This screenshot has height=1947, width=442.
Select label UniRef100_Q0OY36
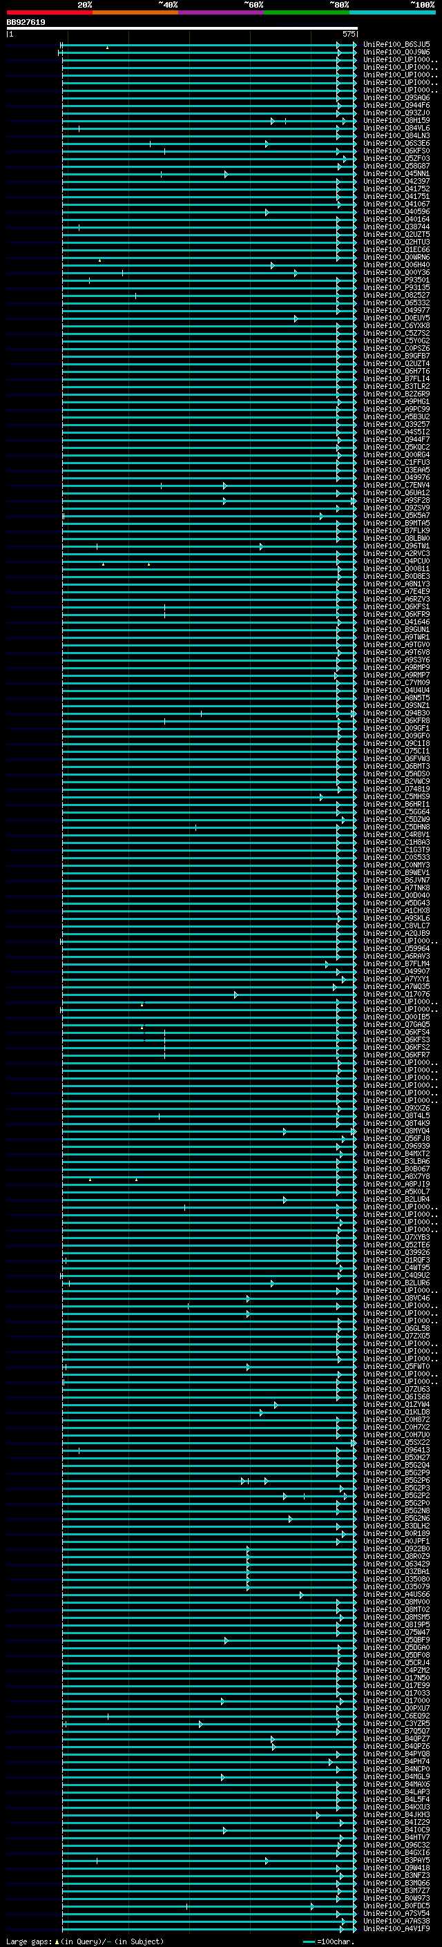(396, 272)
